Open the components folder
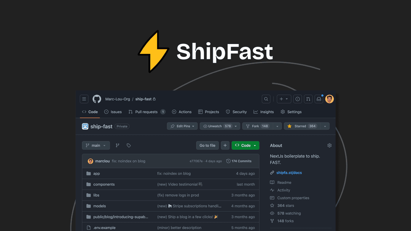411x231 pixels. click(104, 184)
